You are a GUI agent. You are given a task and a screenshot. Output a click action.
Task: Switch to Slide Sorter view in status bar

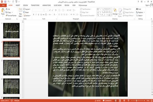coord(120,101)
